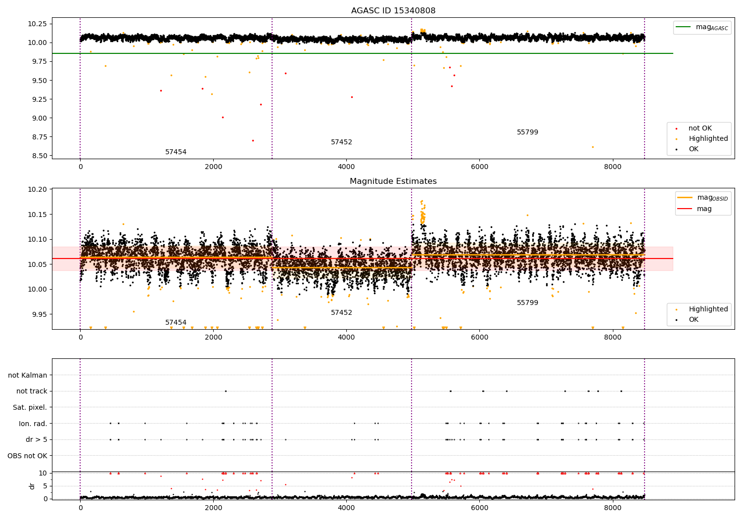
Task: Click the 5 tick on the dr axis
Action: pyautogui.click(x=45, y=486)
